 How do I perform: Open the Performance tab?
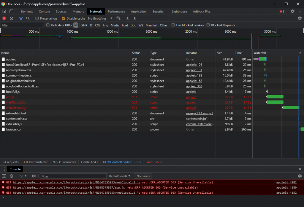point(116,12)
